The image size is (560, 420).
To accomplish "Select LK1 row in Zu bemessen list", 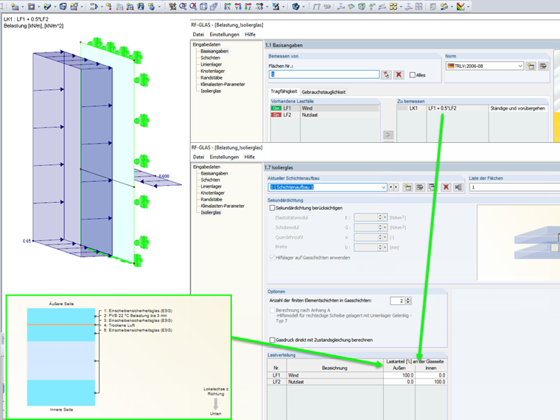I will tap(472, 108).
